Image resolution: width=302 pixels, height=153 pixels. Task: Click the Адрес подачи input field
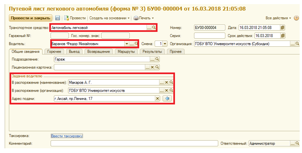[104, 99]
